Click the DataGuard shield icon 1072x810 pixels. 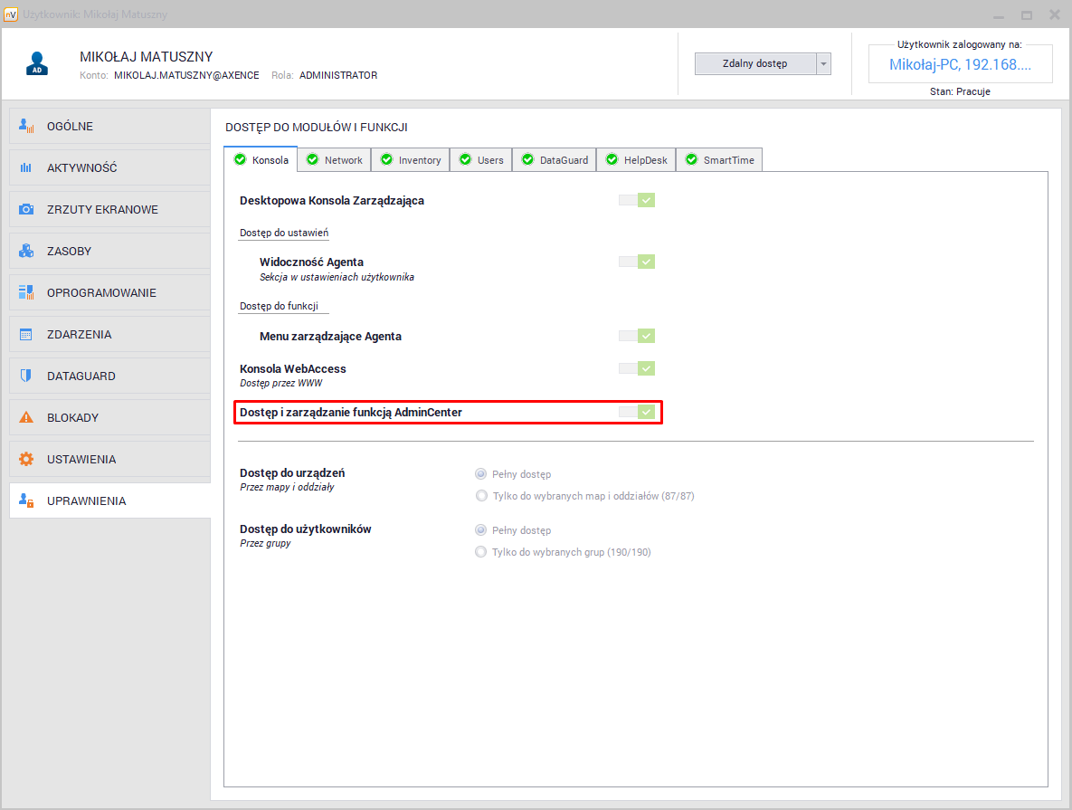[x=27, y=376]
